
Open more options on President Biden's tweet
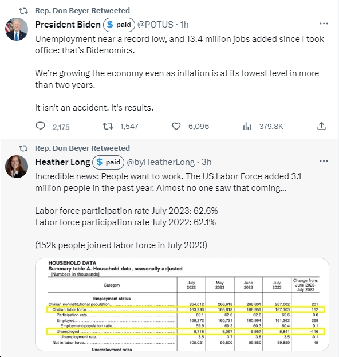tap(324, 23)
